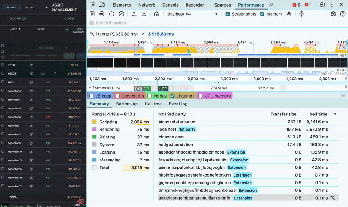Select the localhost 1st party row

point(248,129)
